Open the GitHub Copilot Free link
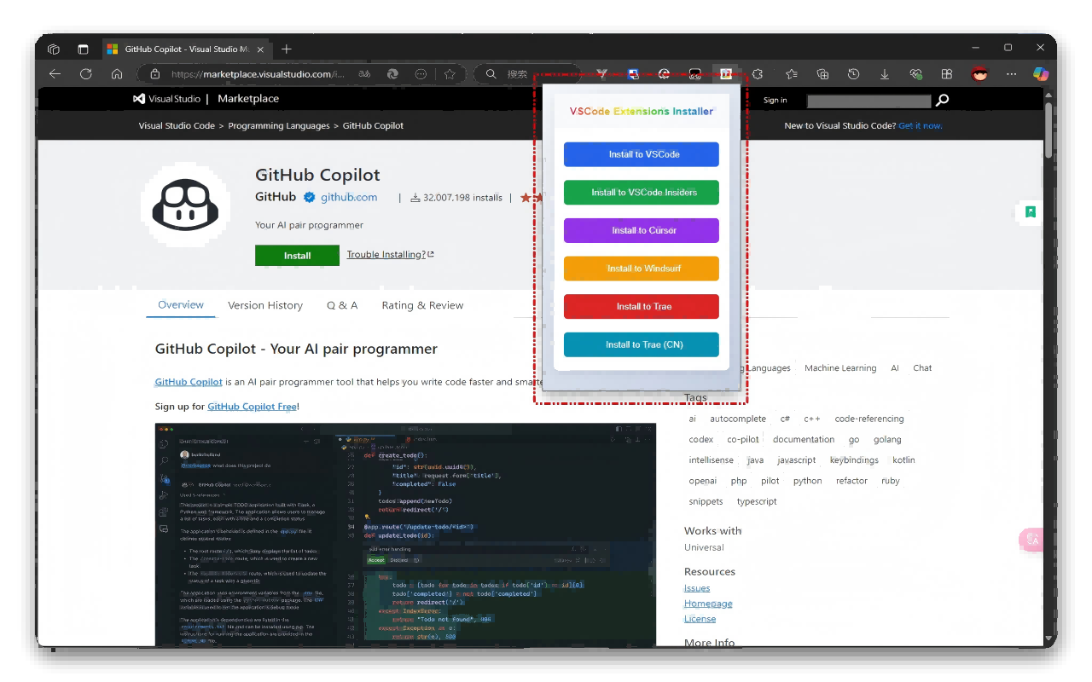The width and height of the screenshot is (1092, 682). [x=252, y=407]
